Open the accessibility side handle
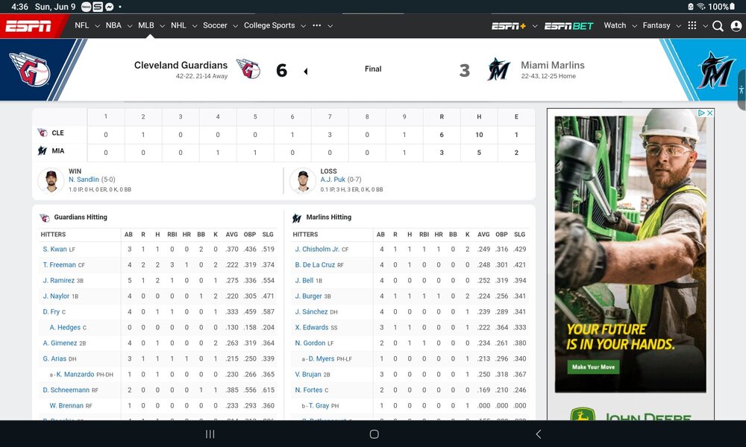746x447 pixels. click(742, 89)
